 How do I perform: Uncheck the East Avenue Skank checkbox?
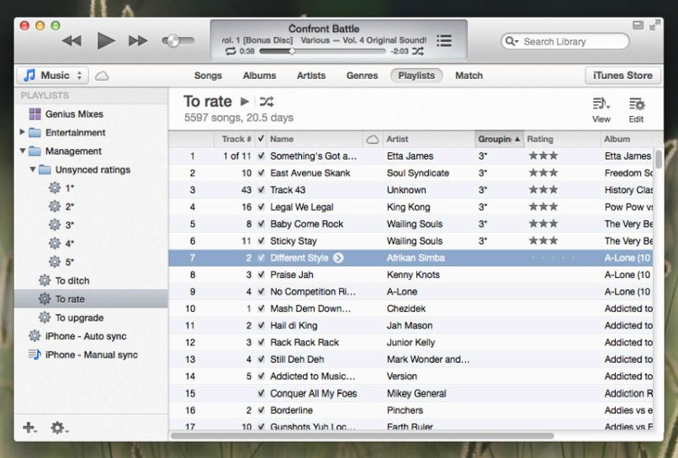[261, 173]
